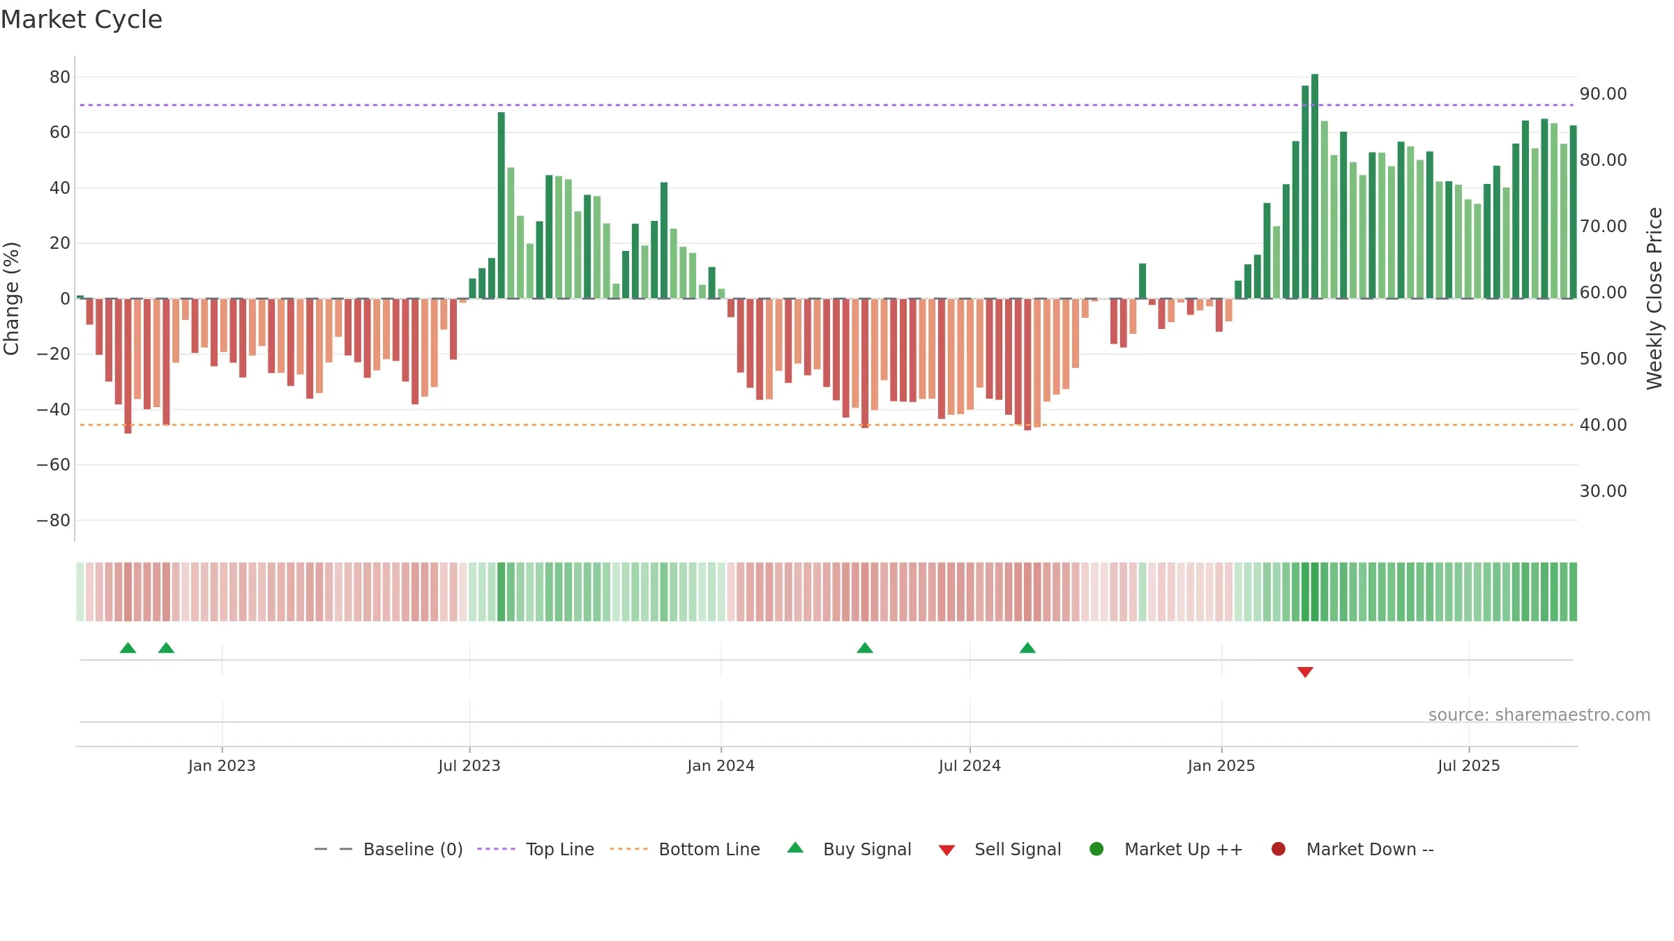Image resolution: width=1674 pixels, height=941 pixels.
Task: Toggle the Market Down -- legend entry
Action: coord(1352,849)
